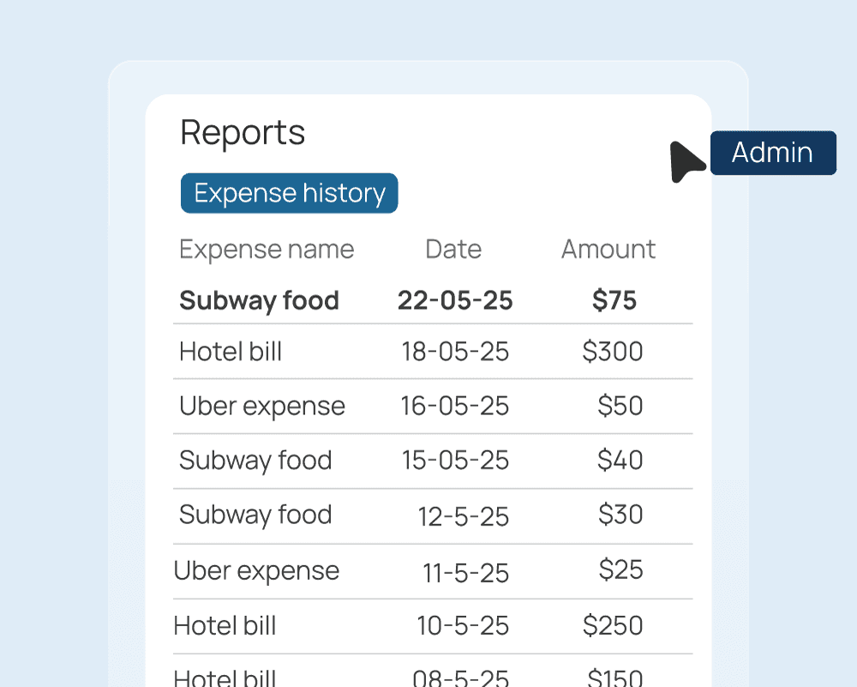Click the 15-05-25 date cell
The image size is (857, 687).
pos(455,461)
